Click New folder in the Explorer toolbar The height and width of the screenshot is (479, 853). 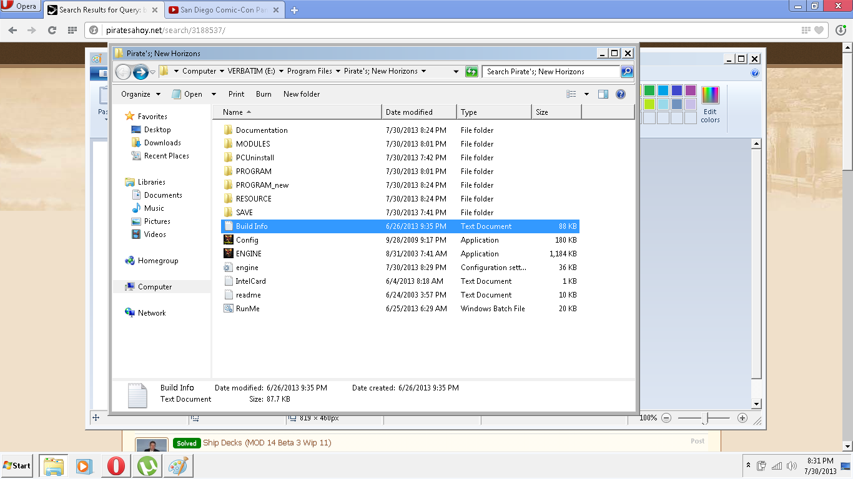point(302,94)
